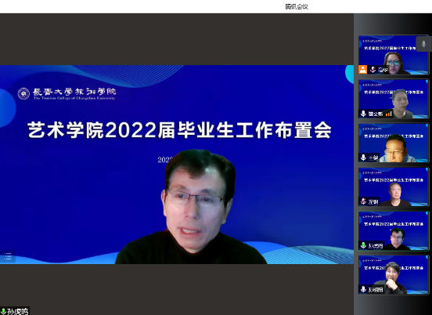Click muted mic icon on fourth participant
This screenshot has width=432, height=315.
tap(363, 201)
